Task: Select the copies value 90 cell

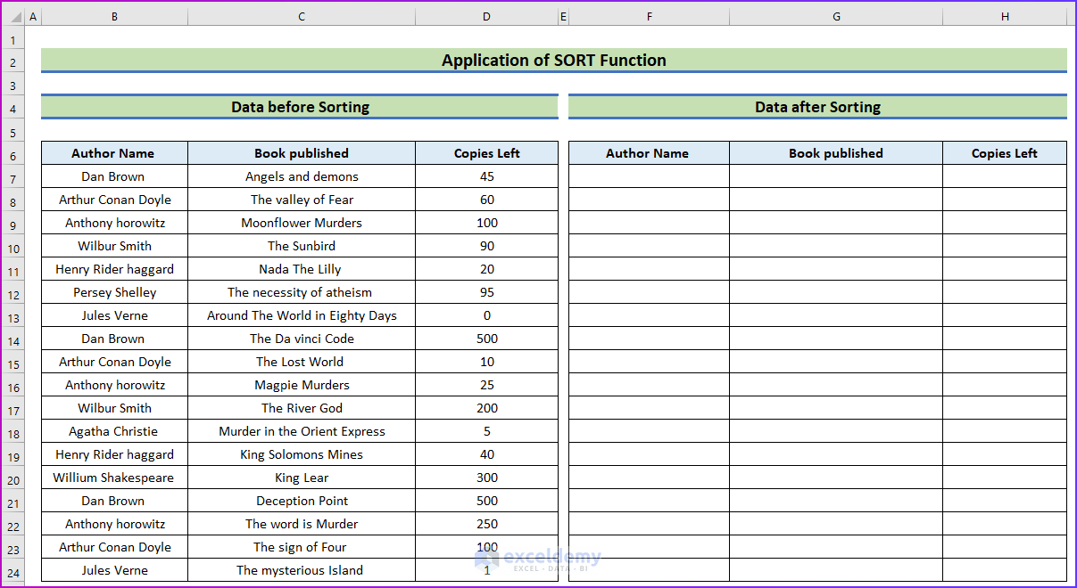Action: click(486, 246)
